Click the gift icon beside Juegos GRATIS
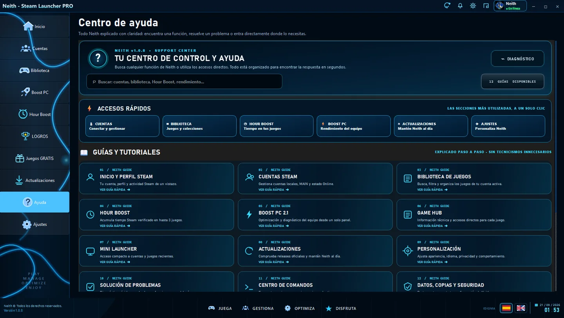The image size is (564, 318). click(20, 158)
